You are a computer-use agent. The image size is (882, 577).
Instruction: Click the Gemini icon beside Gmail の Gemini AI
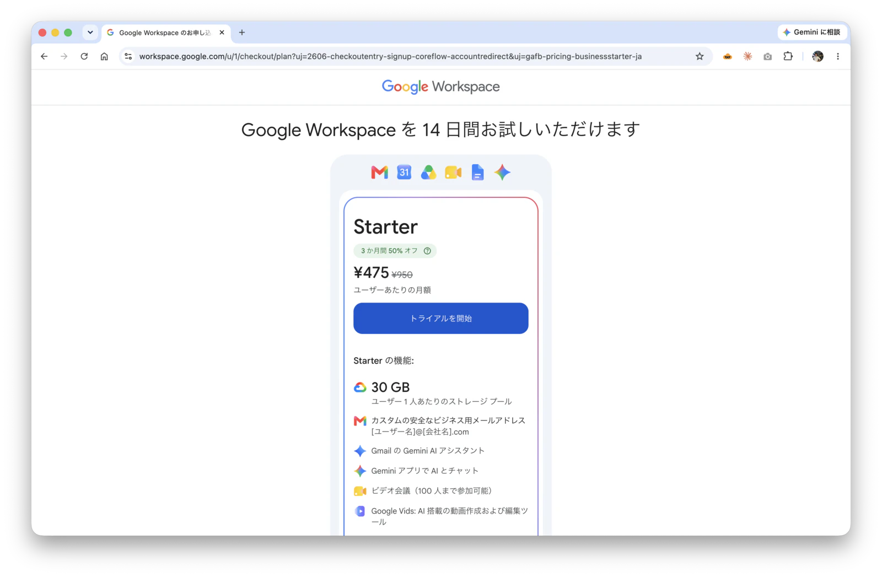coord(360,451)
